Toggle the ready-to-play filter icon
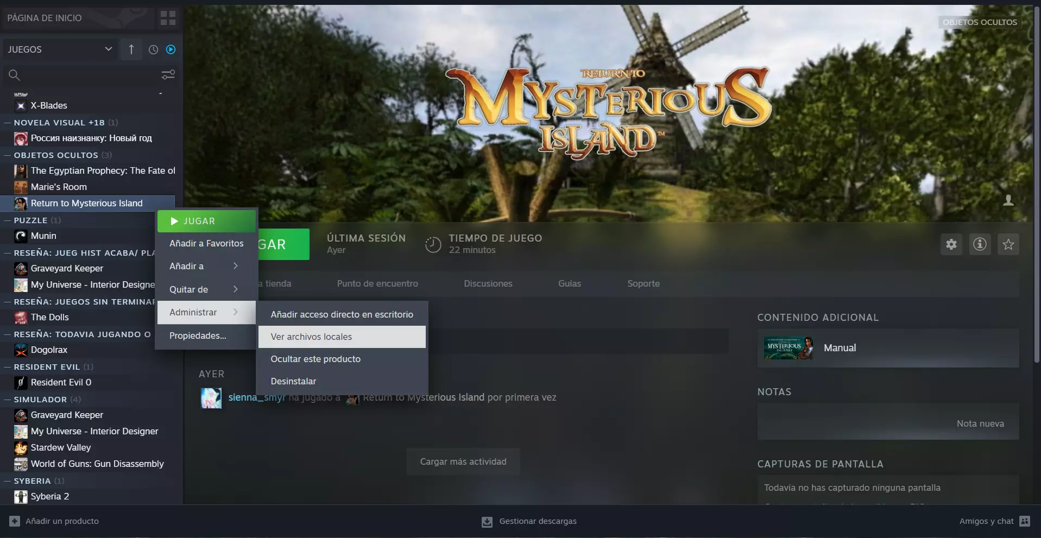 pos(171,49)
